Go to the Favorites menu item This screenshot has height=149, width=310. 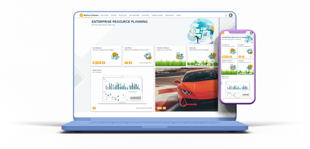[x=146, y=15]
